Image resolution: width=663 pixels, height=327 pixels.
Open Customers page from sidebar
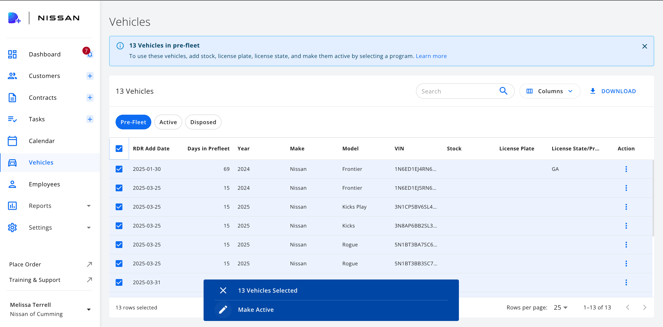pos(44,76)
